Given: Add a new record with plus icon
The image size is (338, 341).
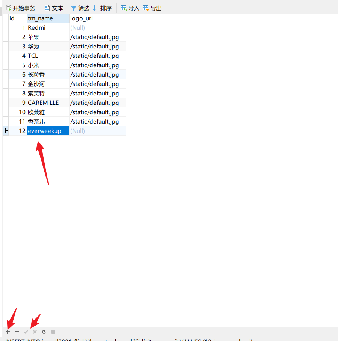Looking at the screenshot, I should point(8,332).
